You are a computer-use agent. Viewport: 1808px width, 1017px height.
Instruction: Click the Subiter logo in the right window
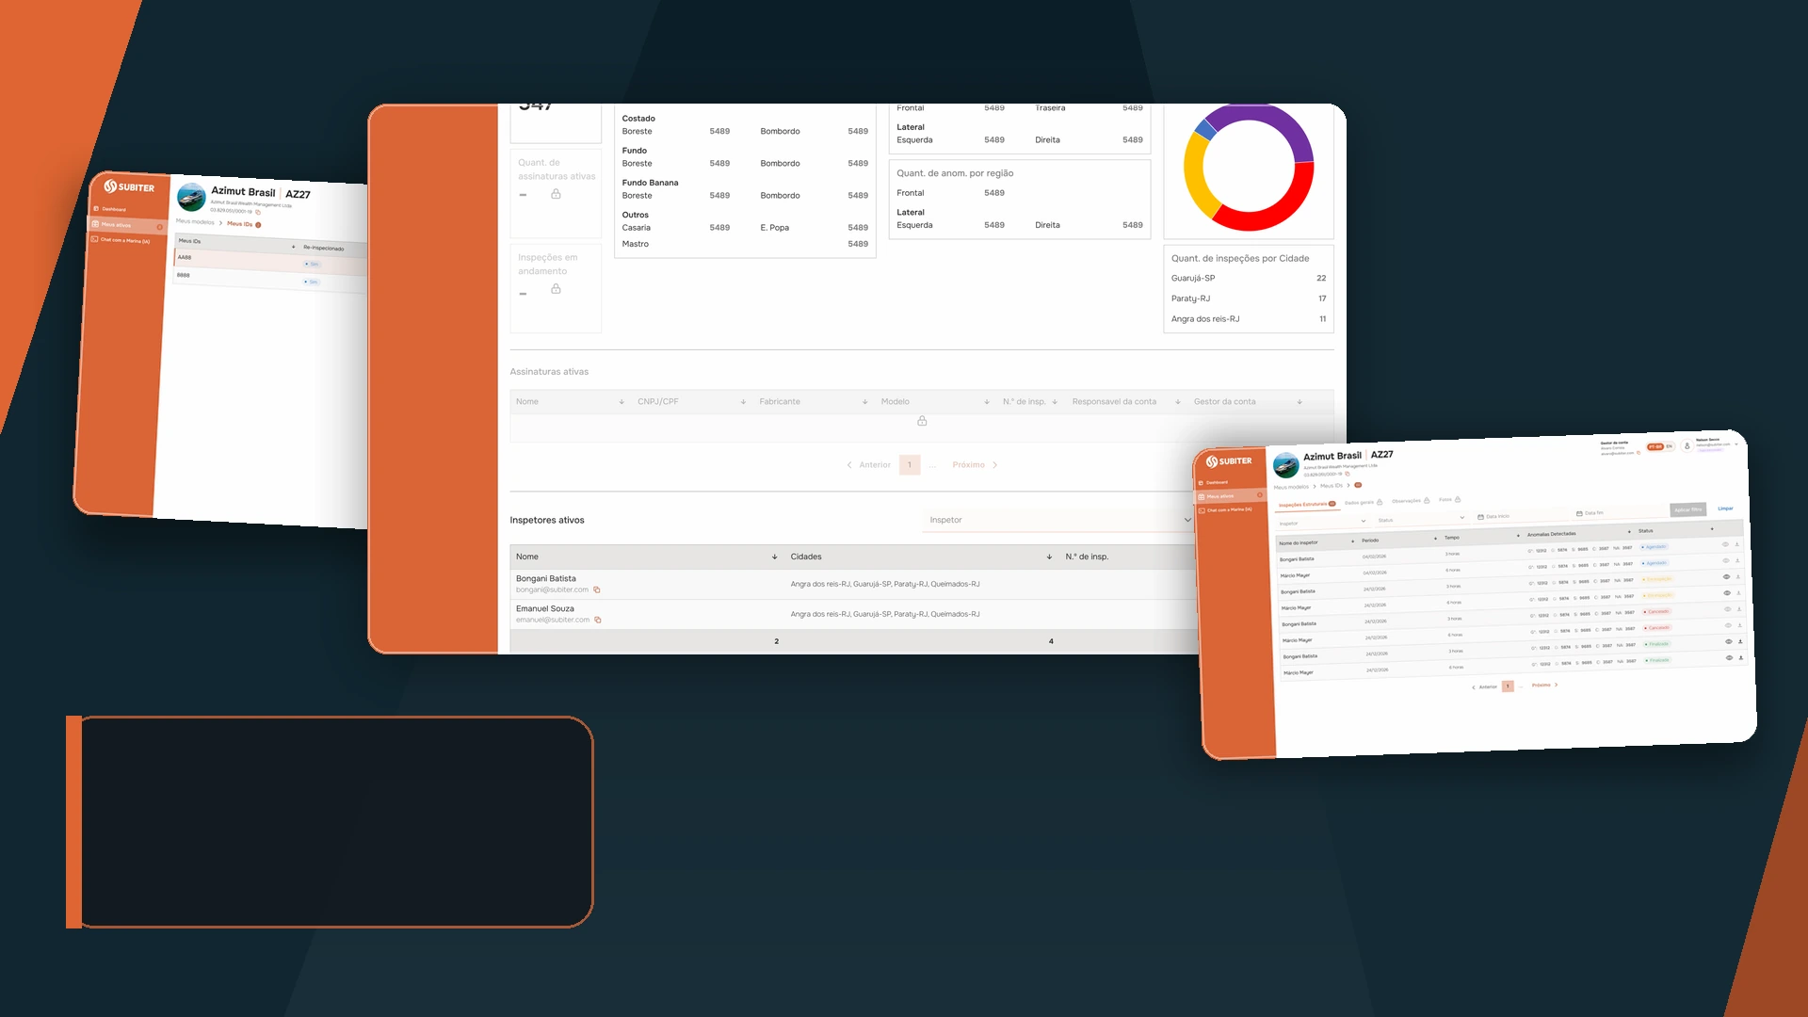pyautogui.click(x=1229, y=461)
